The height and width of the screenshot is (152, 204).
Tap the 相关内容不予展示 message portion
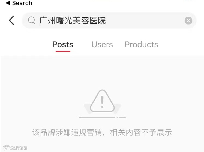(x=141, y=132)
